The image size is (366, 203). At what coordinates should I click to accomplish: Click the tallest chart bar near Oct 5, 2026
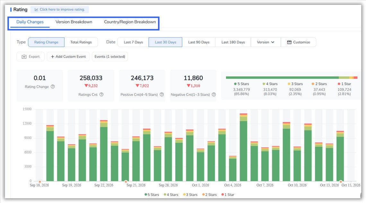(243, 147)
